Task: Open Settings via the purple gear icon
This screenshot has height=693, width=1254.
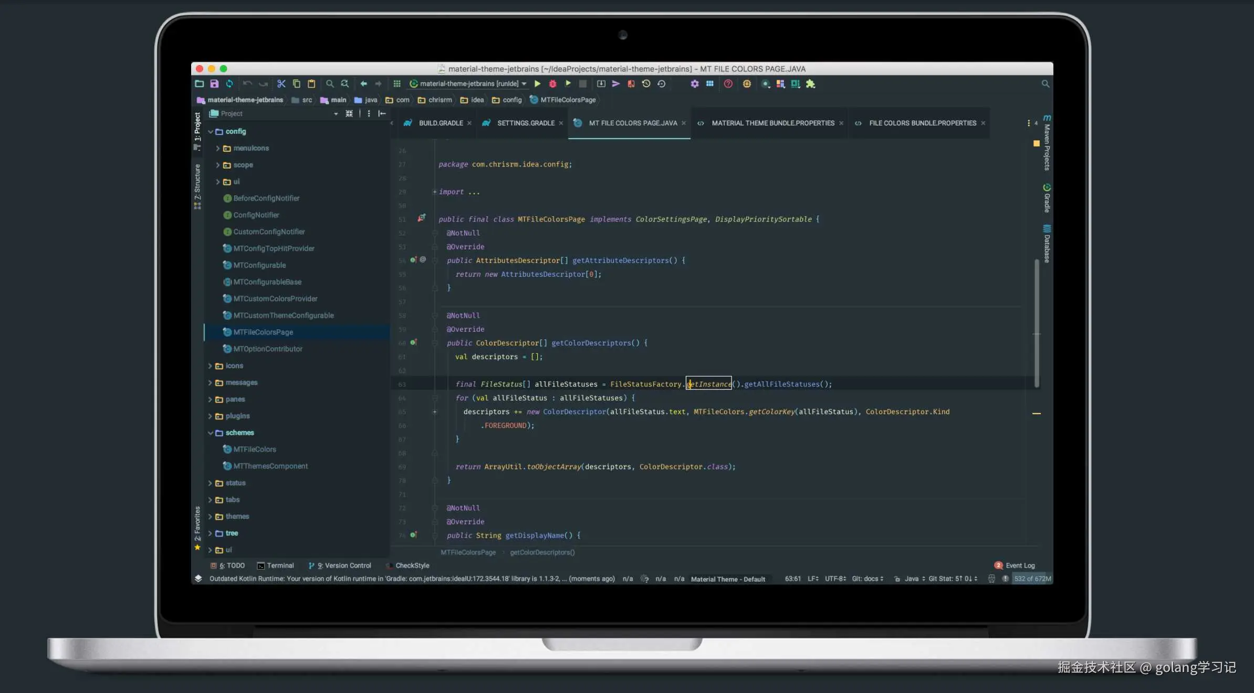Action: click(694, 83)
